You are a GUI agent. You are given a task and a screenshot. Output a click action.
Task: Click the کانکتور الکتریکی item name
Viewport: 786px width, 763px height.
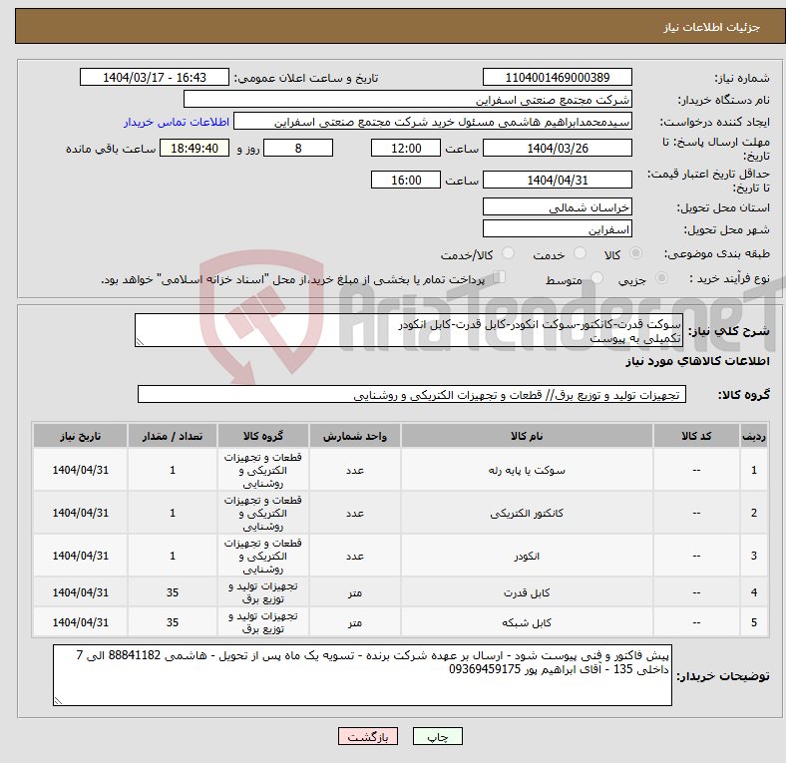[x=527, y=513]
